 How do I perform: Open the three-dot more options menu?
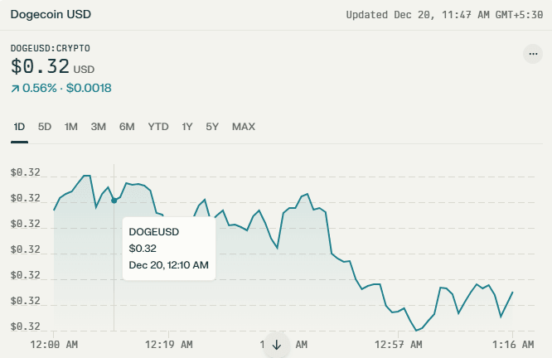(x=533, y=54)
